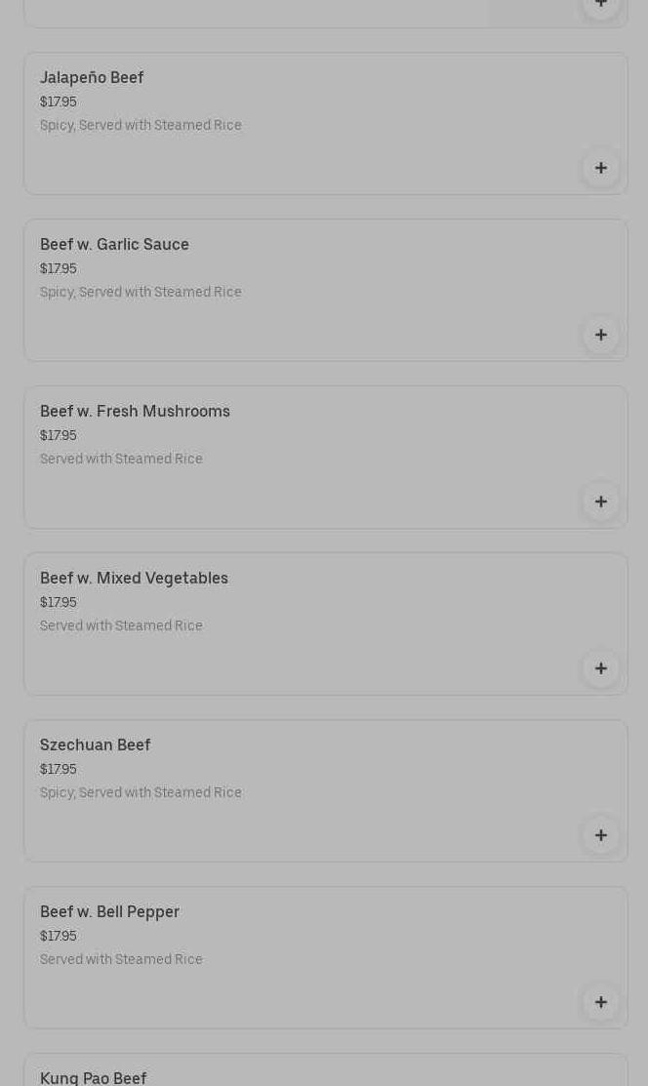Click Jalapeño Beef $17.95 price

(x=58, y=101)
